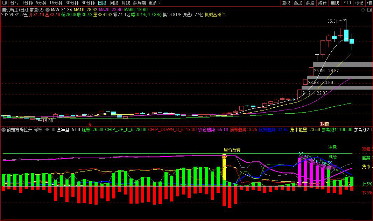
Task: Click the MA5: 31.34 value
Action: (x=61, y=10)
